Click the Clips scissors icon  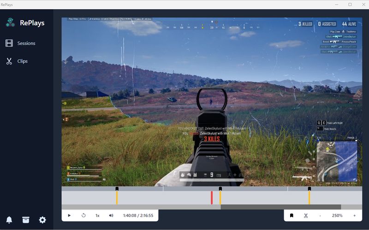pyautogui.click(x=9, y=61)
